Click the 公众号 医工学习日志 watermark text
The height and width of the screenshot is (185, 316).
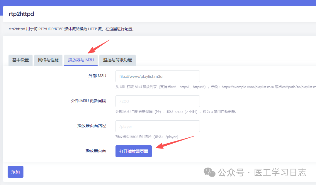(x=262, y=172)
